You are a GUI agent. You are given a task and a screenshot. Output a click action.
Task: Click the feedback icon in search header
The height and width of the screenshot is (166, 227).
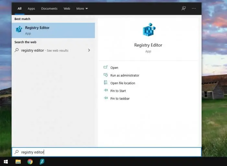pos(184,8)
